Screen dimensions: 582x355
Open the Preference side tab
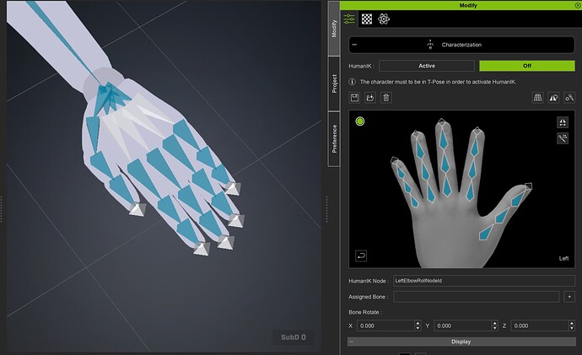334,138
